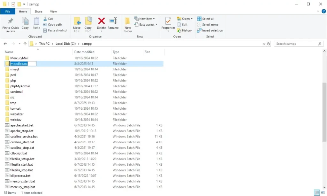
Task: Switch to the View ribbon tab
Action: coord(53,11)
